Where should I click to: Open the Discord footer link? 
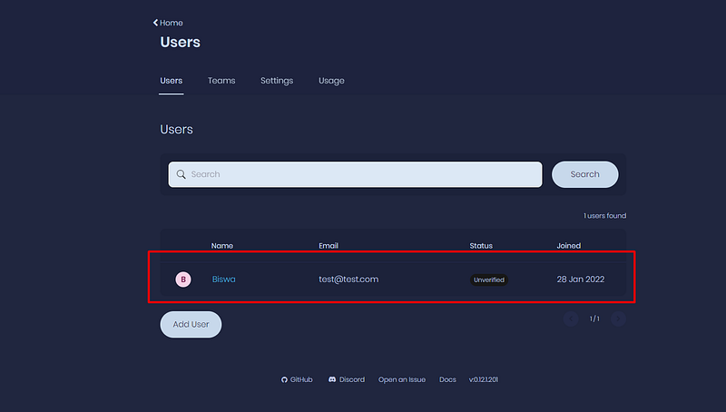pyautogui.click(x=347, y=379)
